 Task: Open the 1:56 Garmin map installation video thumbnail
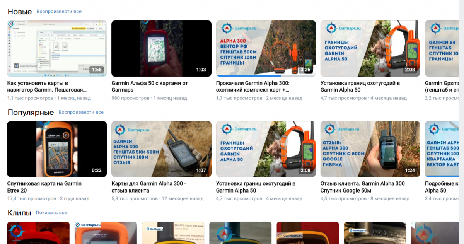click(57, 48)
